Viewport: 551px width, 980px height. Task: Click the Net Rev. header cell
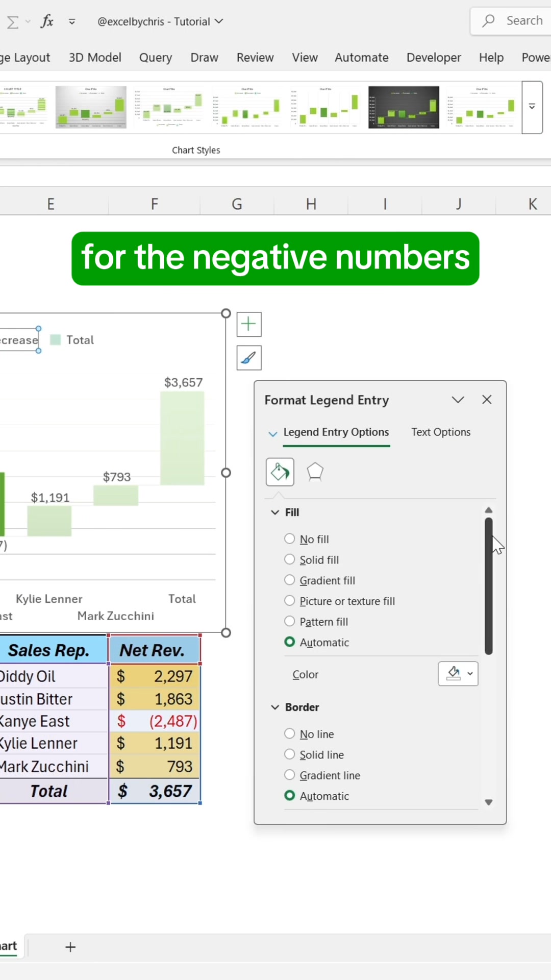154,650
